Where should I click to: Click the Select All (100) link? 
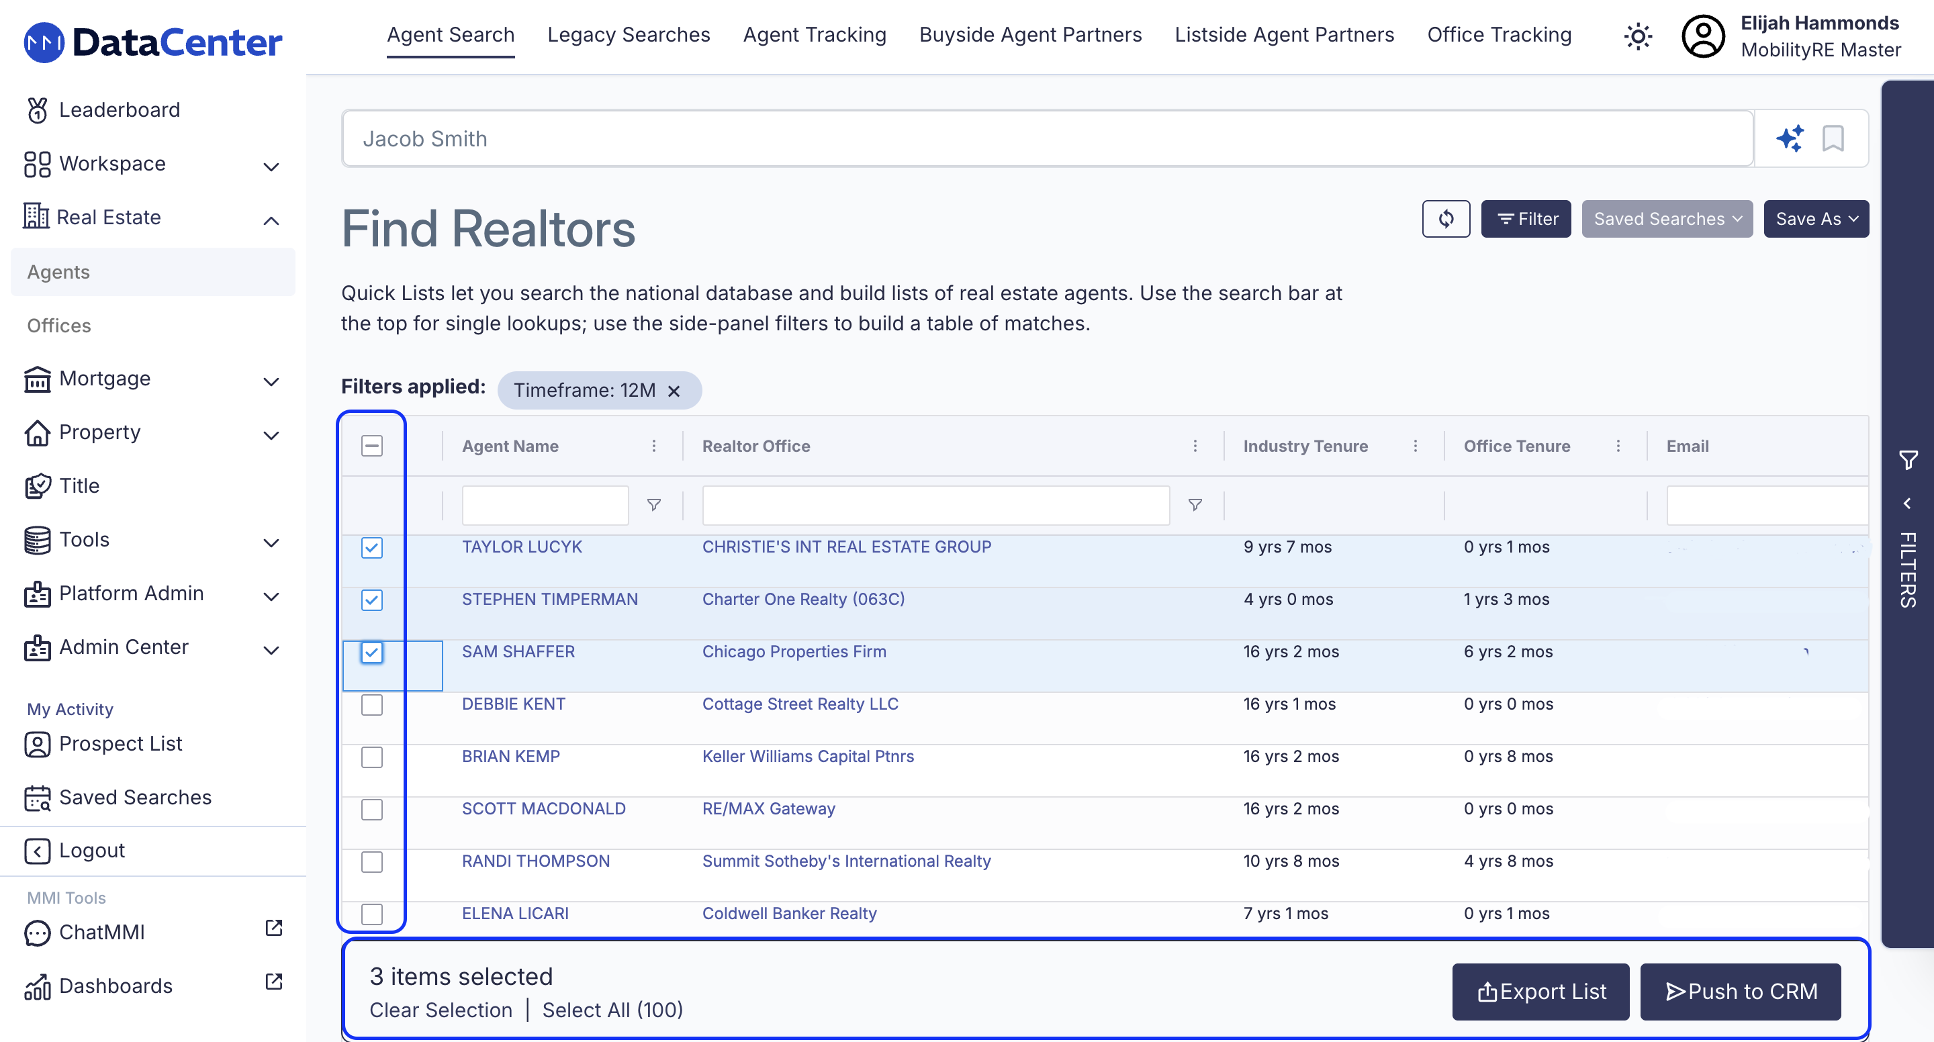[612, 1010]
